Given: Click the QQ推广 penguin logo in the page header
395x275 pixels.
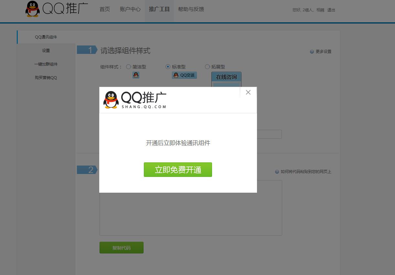Looking at the screenshot, I should point(32,9).
